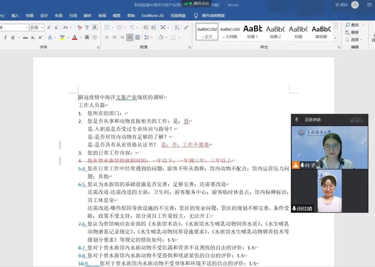This screenshot has width=375, height=267.
Task: Select the 闵佳婧 participant video thumbnail
Action: pos(329,191)
